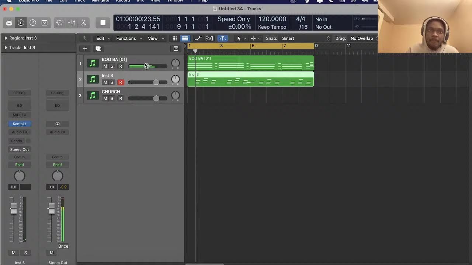Viewport: 472px width, 265px height.
Task: Click the Duplicate Track icon
Action: click(98, 49)
